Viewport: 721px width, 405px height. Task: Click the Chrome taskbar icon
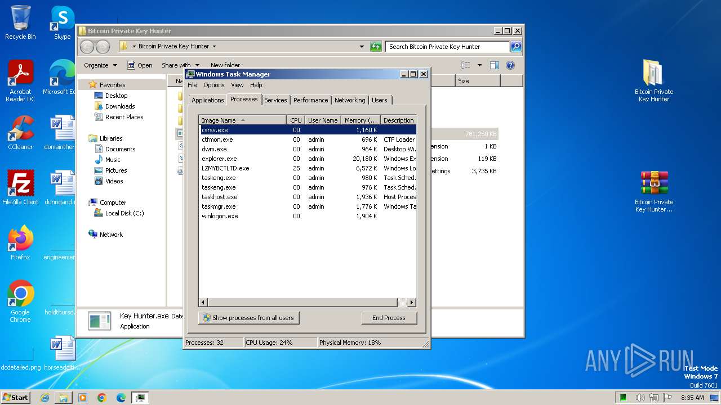[102, 398]
